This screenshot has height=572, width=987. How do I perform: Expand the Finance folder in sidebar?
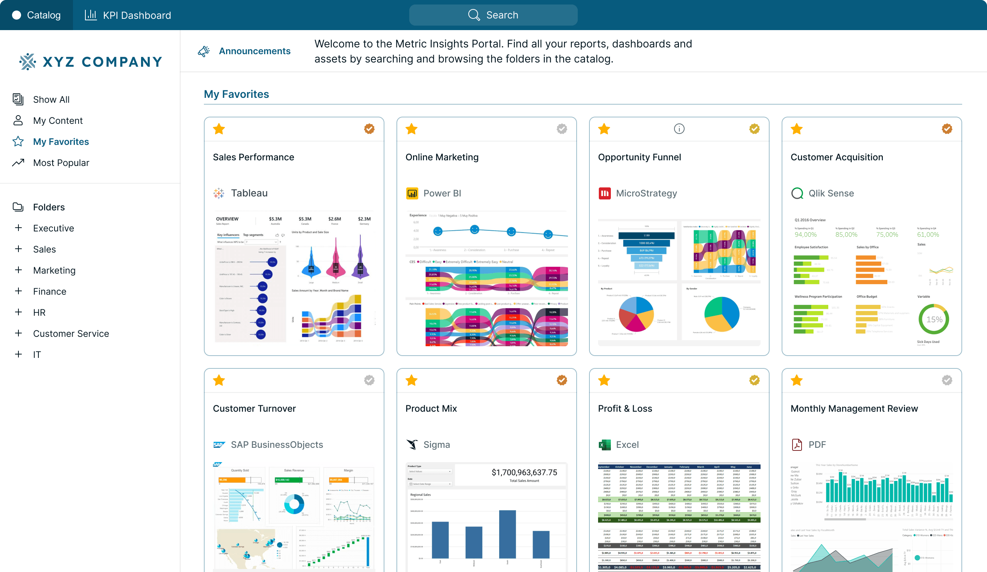(x=18, y=291)
